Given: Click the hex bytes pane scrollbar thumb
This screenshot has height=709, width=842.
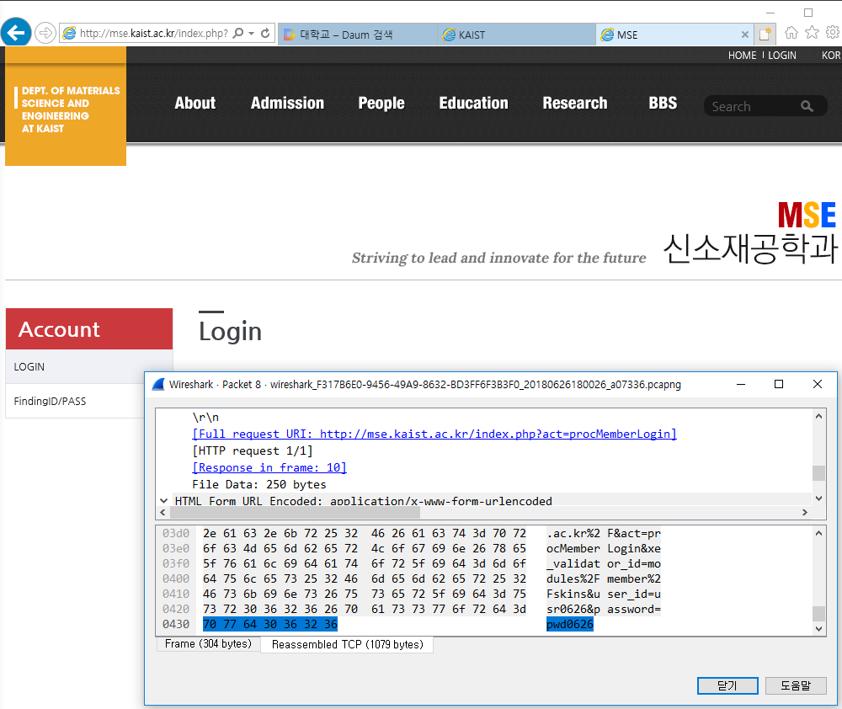Looking at the screenshot, I should tap(818, 613).
